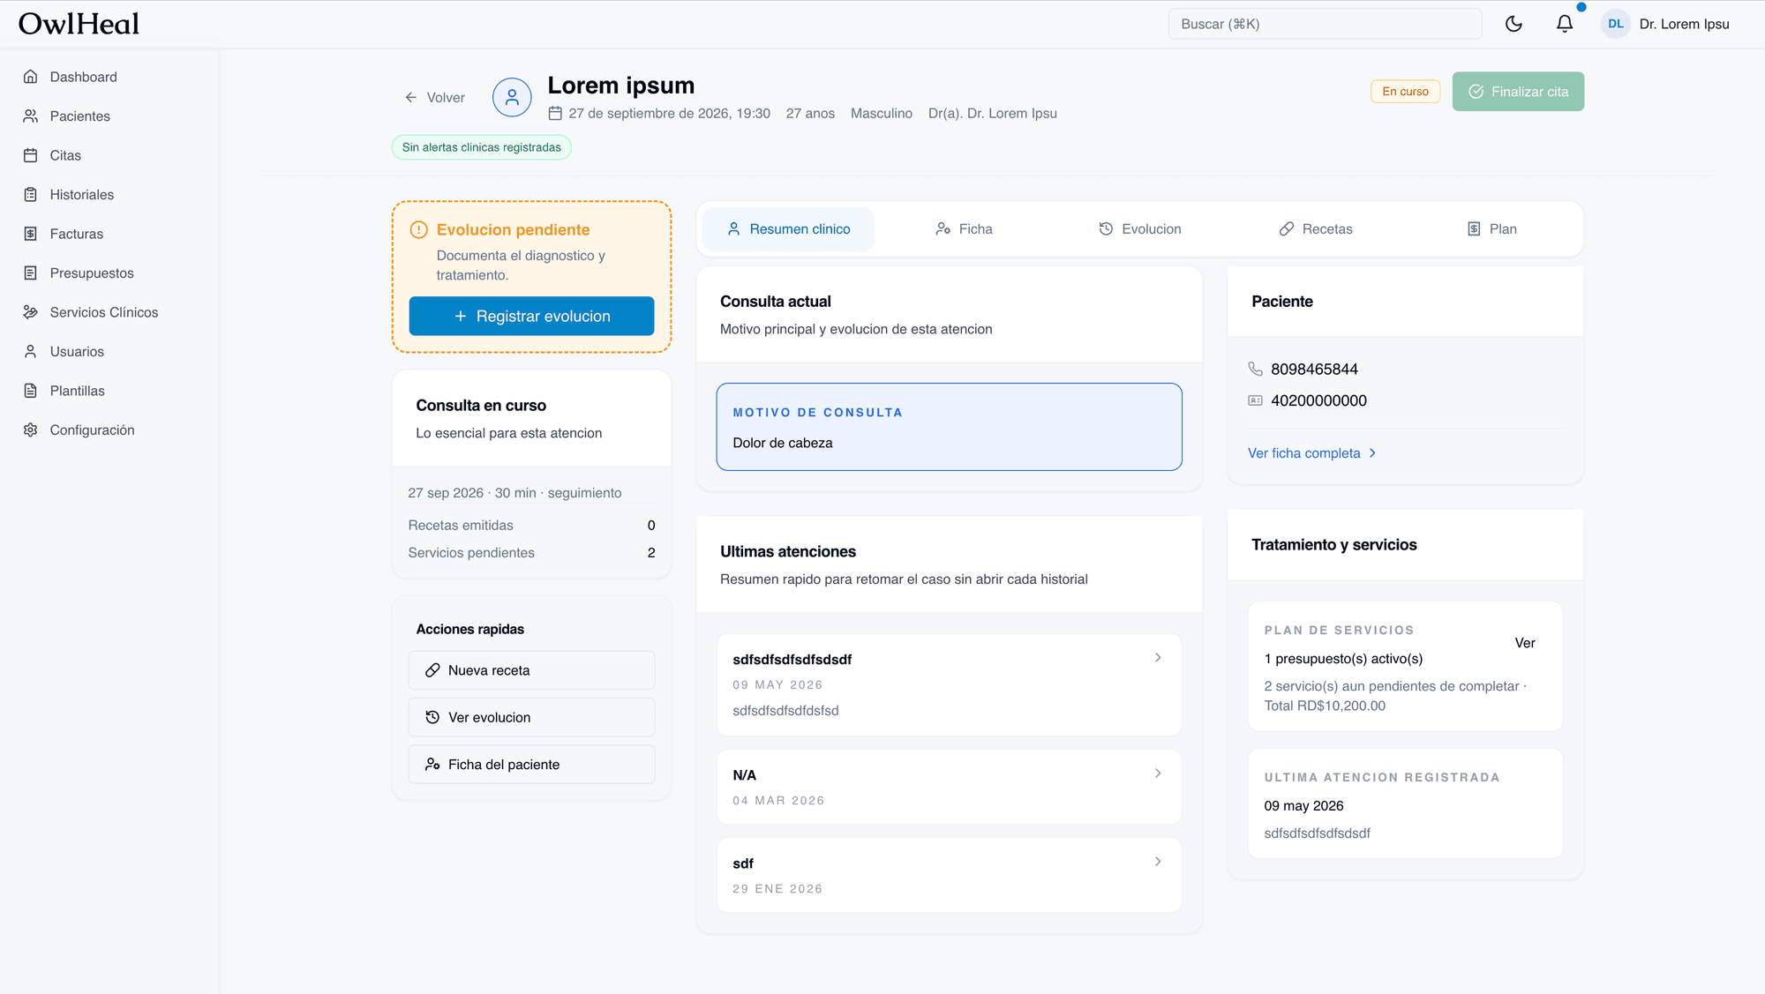Click the Pacientes people icon

click(31, 116)
